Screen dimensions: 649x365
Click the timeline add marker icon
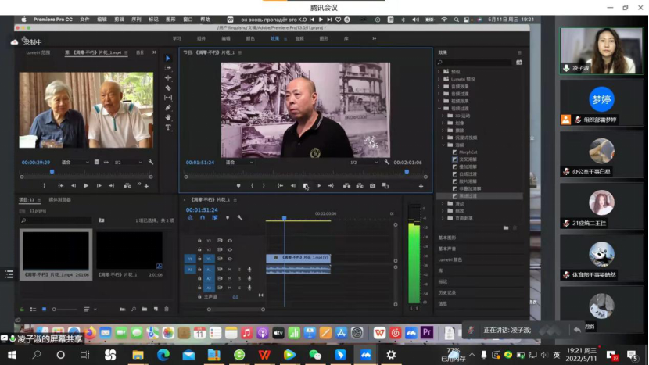click(228, 218)
